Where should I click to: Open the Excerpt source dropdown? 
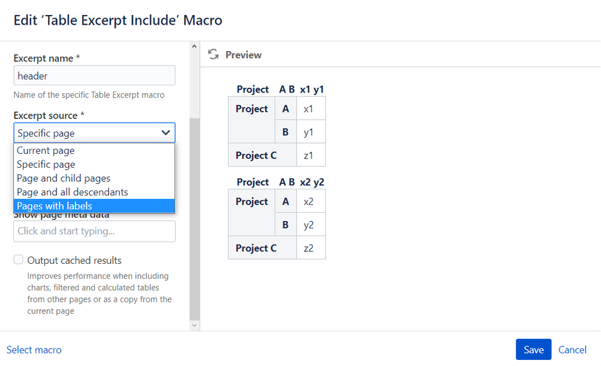[94, 133]
